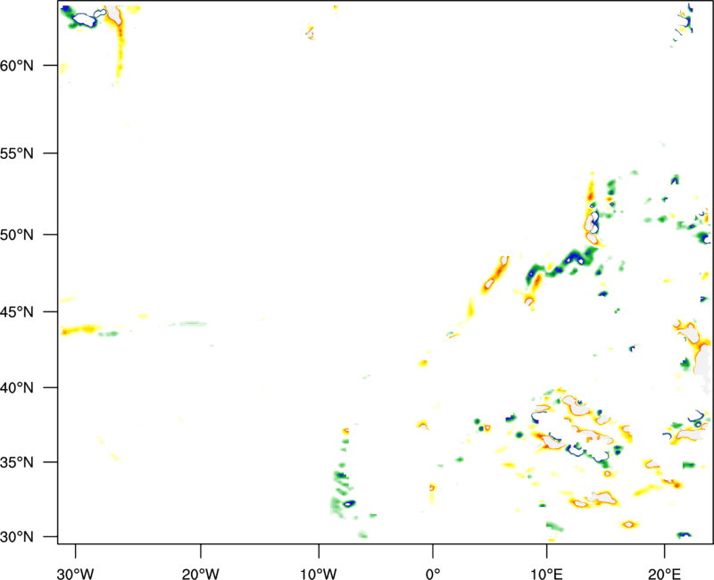Click the 30°W longitude label
Screen dimensions: 714x580
click(x=75, y=574)
